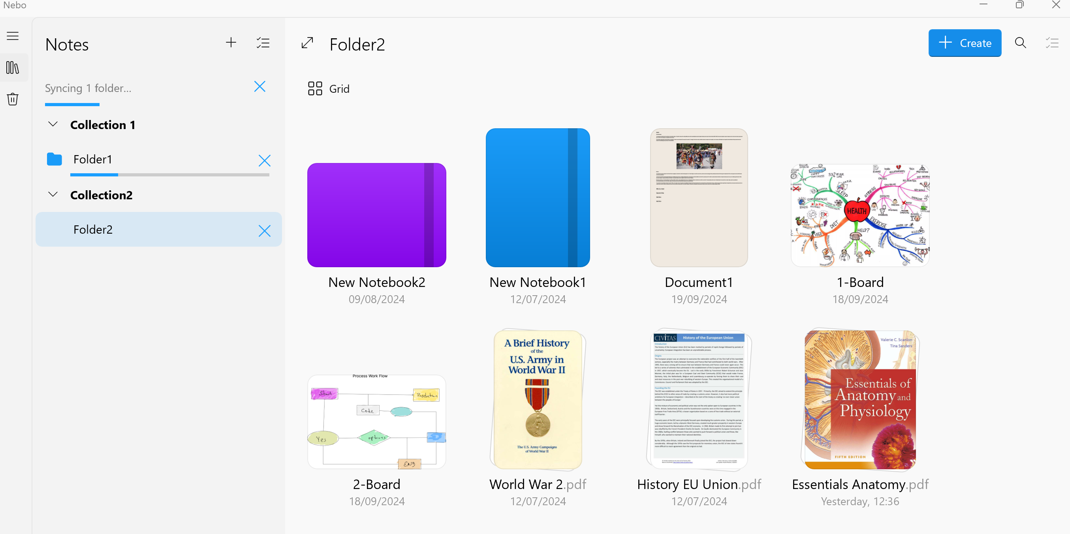Click the library bookshelf icon in sidebar
This screenshot has height=534, width=1070.
tap(13, 67)
